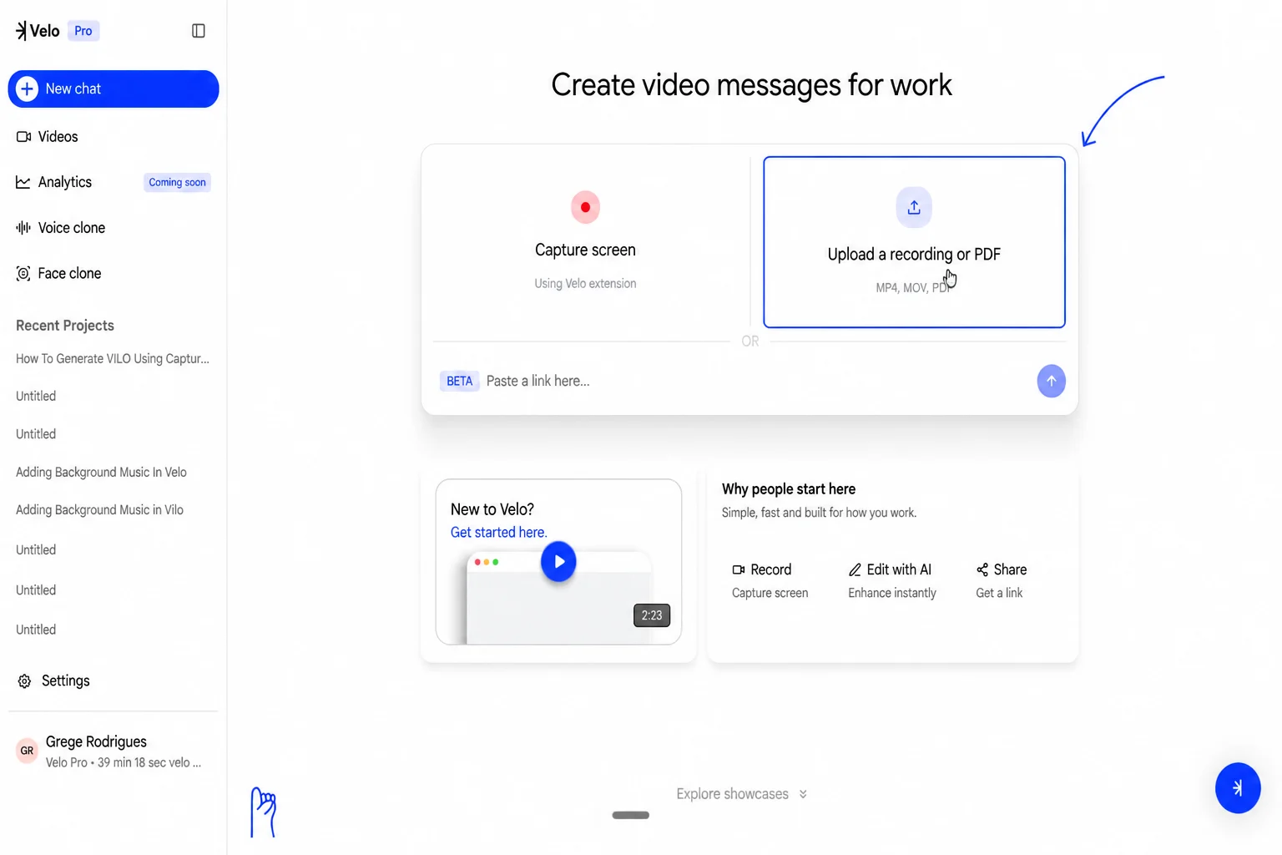Viewport: 1282px width, 855px height.
Task: Select the Capture screen option
Action: click(x=585, y=242)
